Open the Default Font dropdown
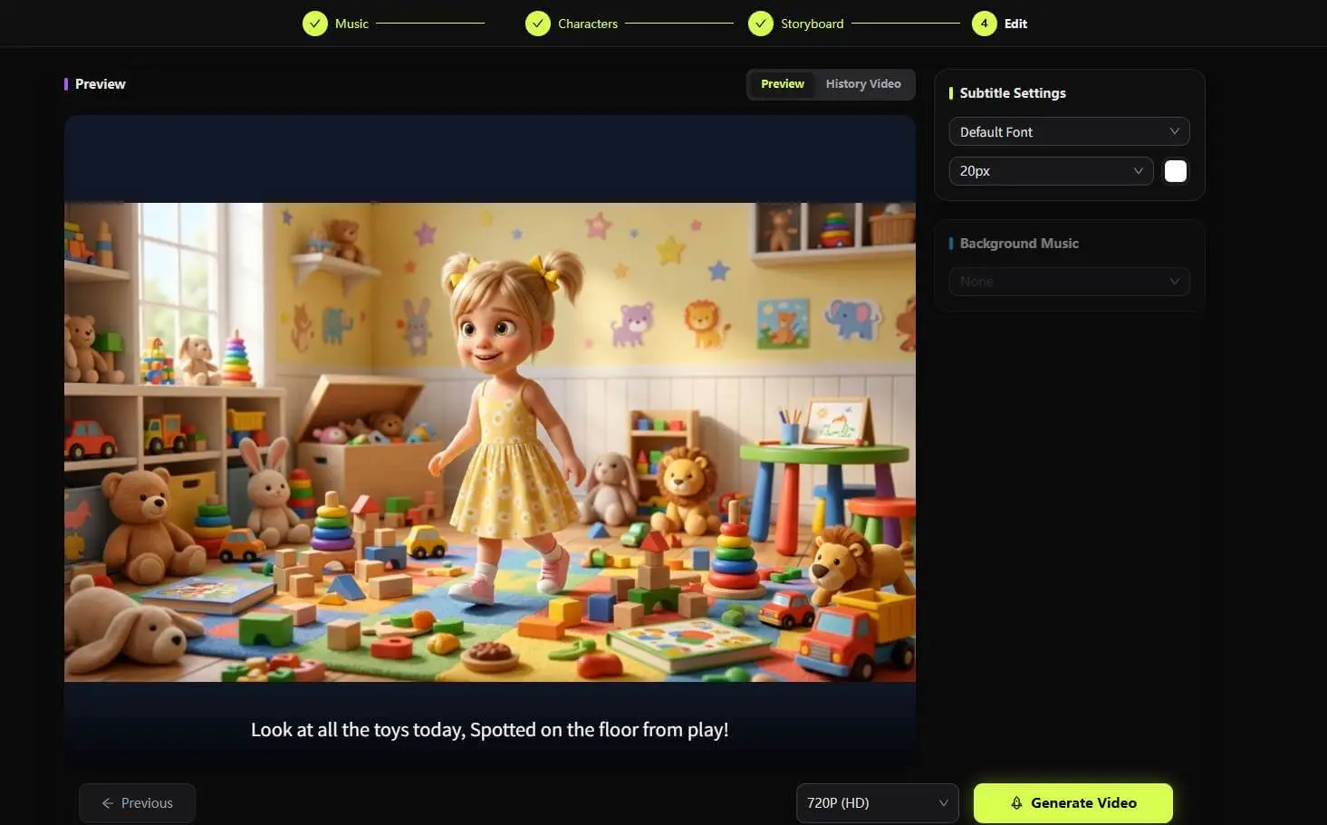The height and width of the screenshot is (825, 1327). click(x=1069, y=132)
